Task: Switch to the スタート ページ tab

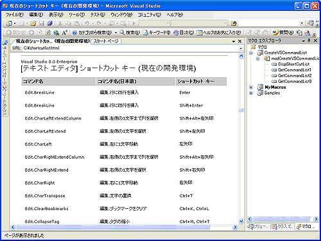Action: [106, 41]
